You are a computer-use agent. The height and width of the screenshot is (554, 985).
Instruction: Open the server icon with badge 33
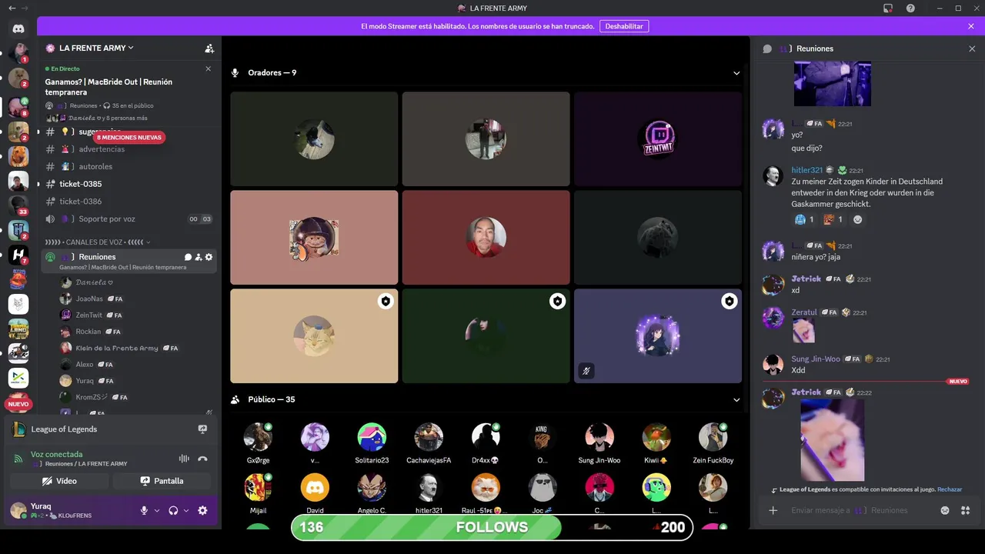pos(18,205)
